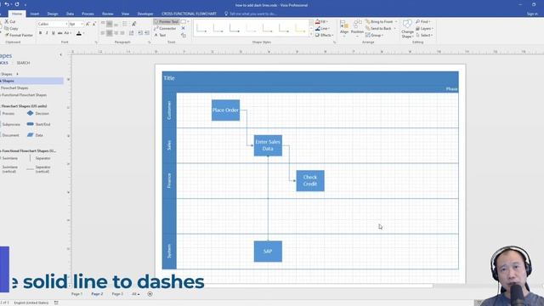Image resolution: width=544 pixels, height=306 pixels.
Task: Open the Find dropdown
Action: [x=423, y=21]
